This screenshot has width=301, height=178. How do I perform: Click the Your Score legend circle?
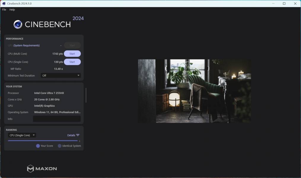38,146
